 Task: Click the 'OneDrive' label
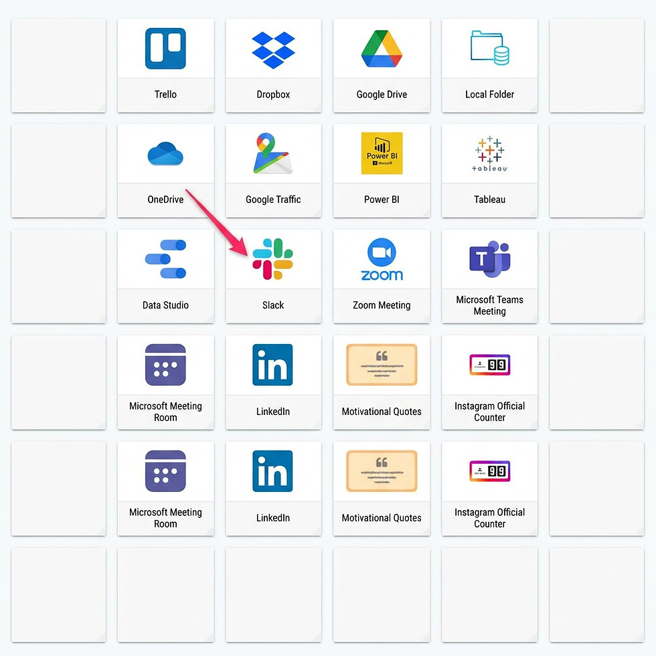tap(165, 199)
